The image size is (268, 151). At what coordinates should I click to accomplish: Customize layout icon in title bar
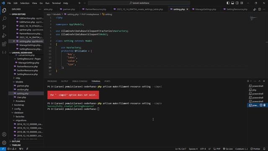click(242, 3)
